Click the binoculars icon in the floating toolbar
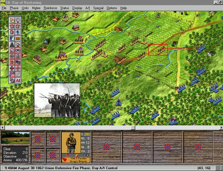Viewport: 223px width, 171px height. pos(18,50)
